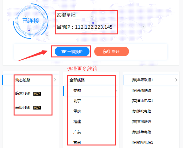Click the current IP address text 112.122.223.145
Screen dimensions: 184x148
click(94, 27)
